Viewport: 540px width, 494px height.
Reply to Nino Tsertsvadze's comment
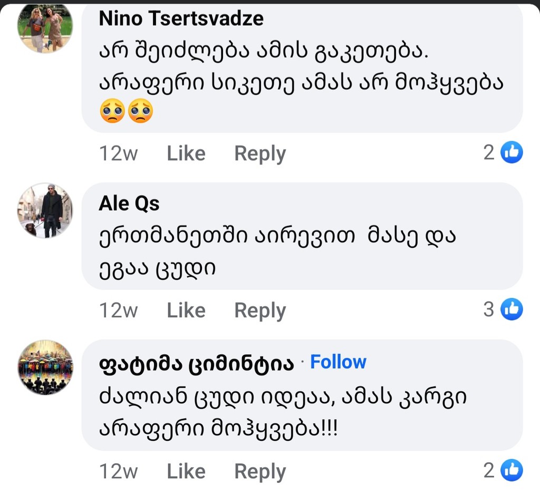point(259,153)
